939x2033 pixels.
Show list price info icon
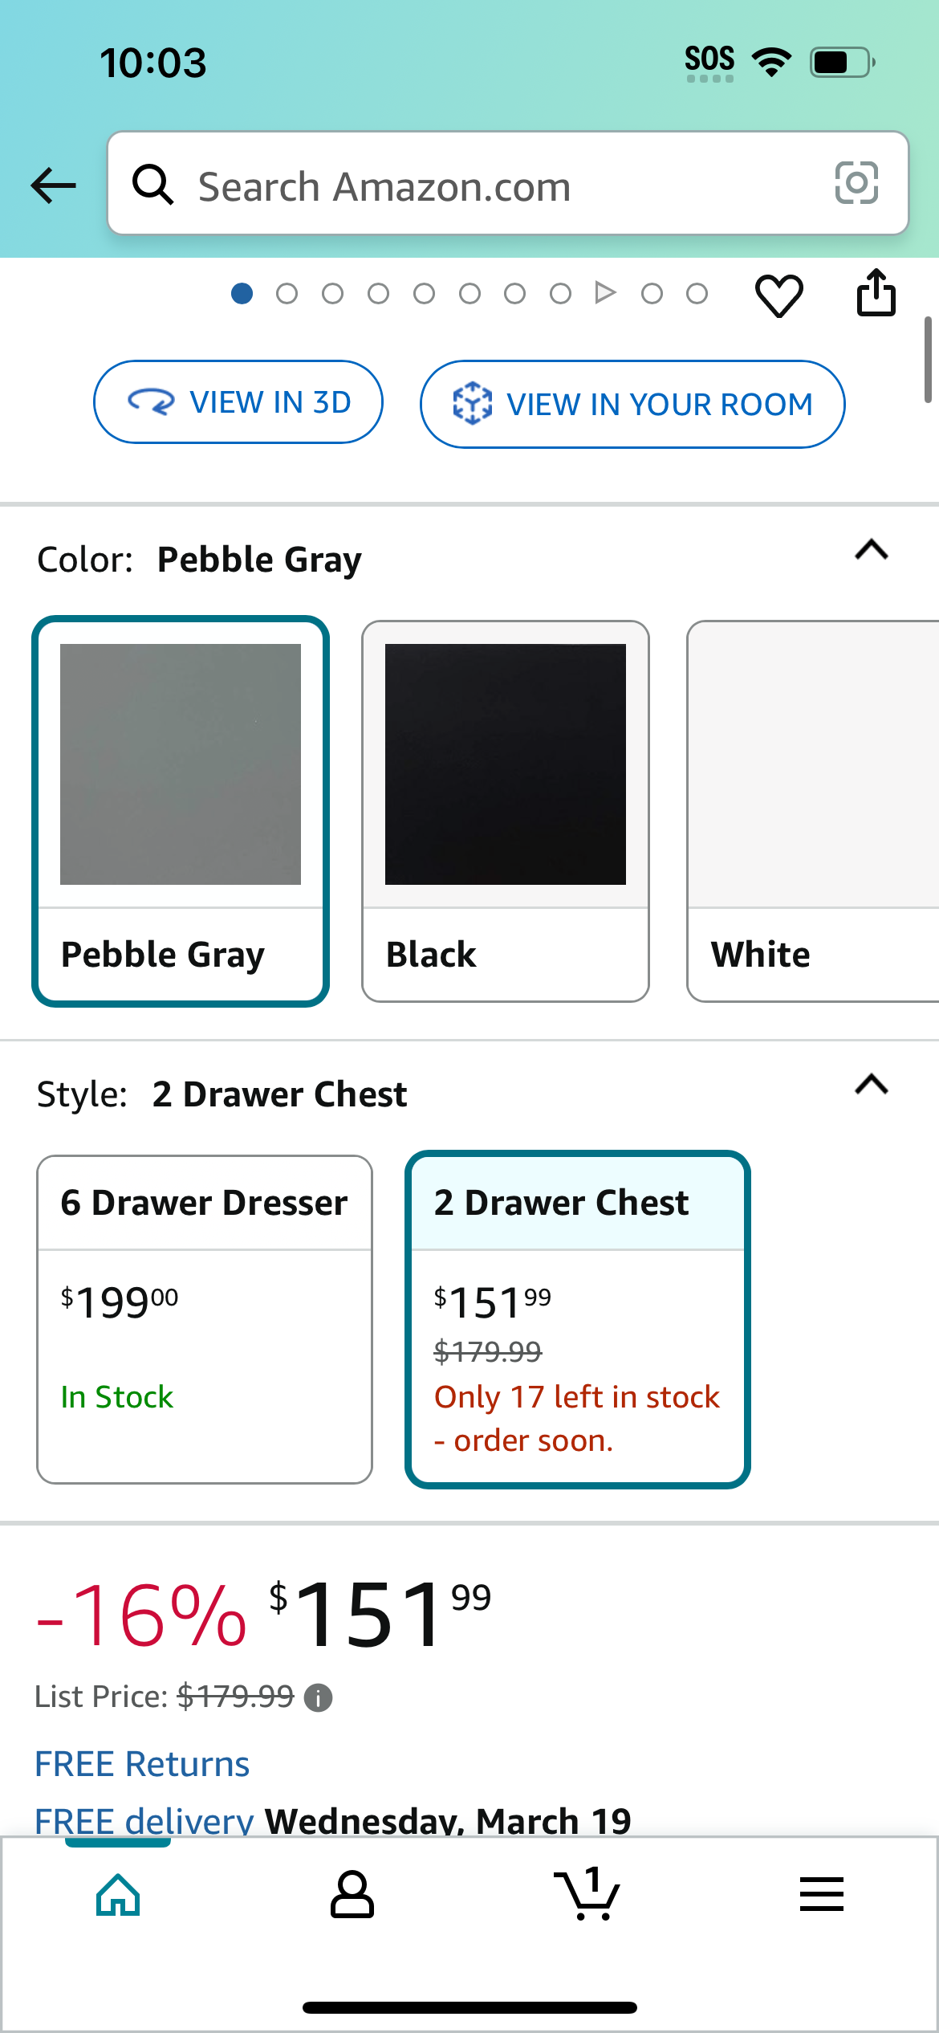[319, 1698]
